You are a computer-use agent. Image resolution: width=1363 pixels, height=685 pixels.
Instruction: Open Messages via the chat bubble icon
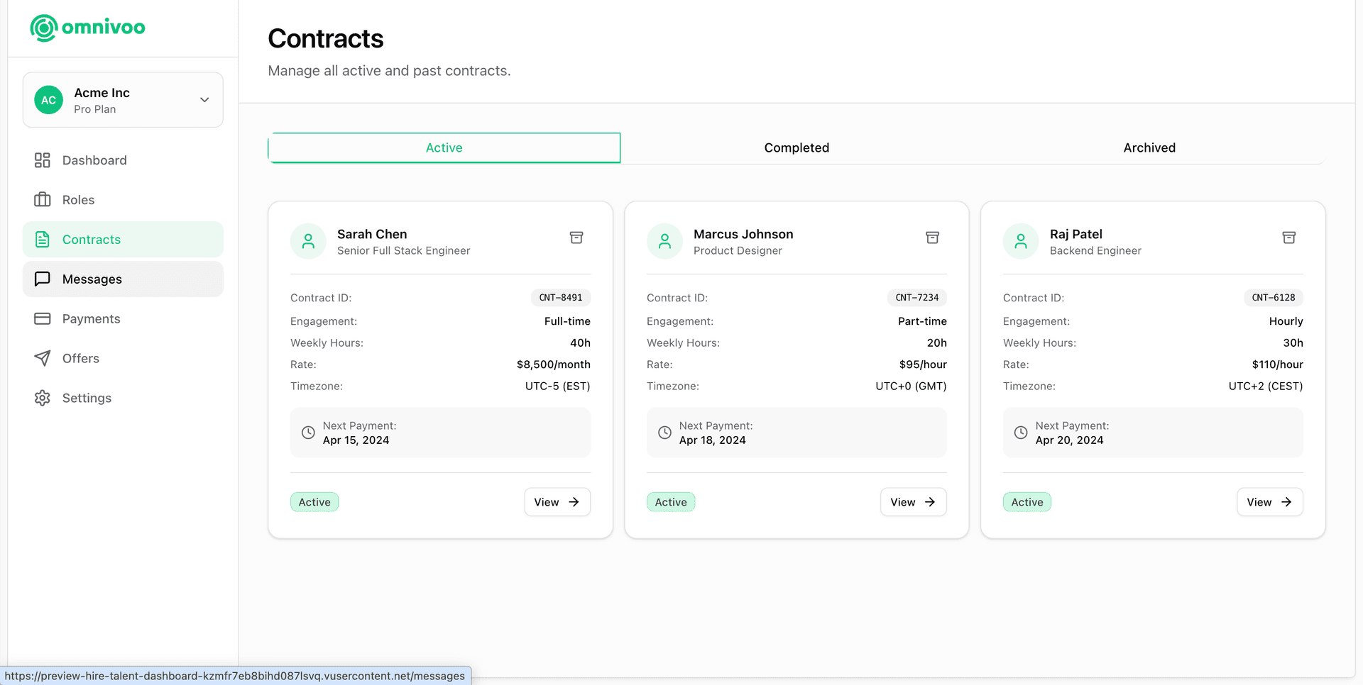pos(43,279)
